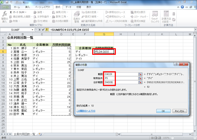Open the Logical (論理) functions list
Viewport: 197px width, 140px height.
coord(39,12)
